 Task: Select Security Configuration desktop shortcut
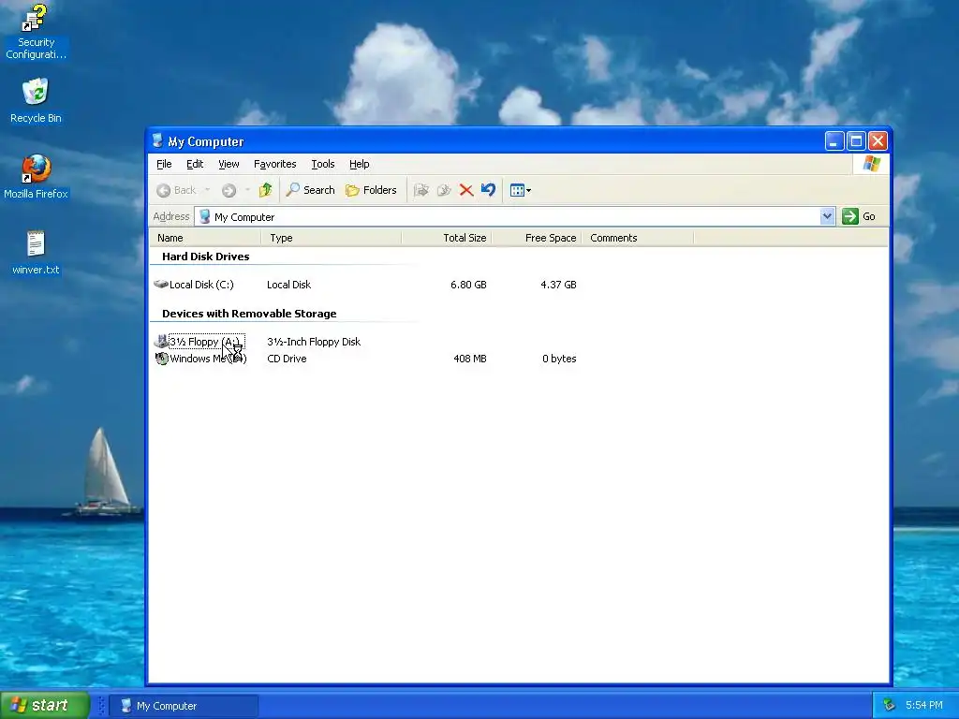pos(36,32)
